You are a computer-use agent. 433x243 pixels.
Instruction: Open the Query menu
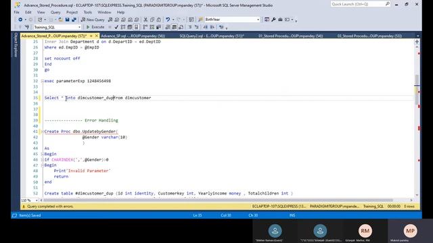[55, 12]
